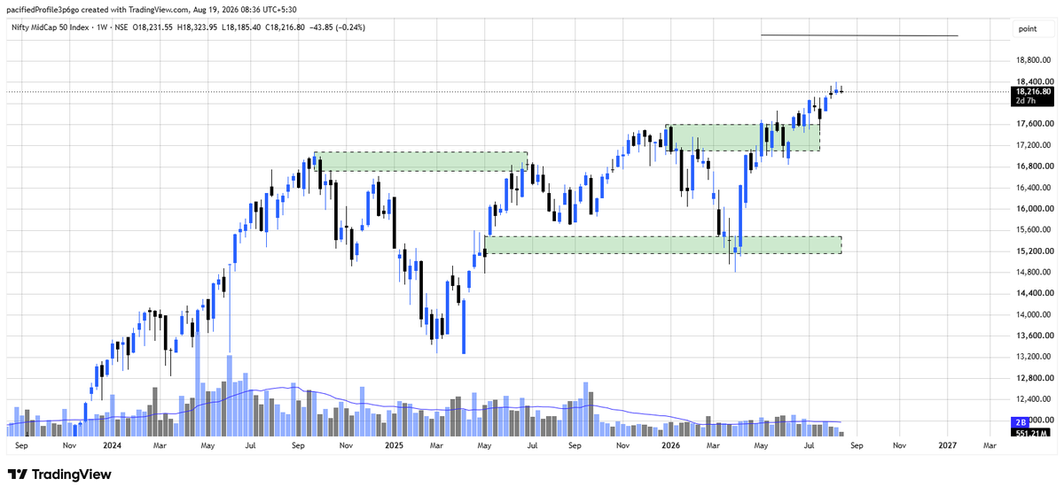Click the Nifty MidCap 50 Index symbol title
This screenshot has width=1064, height=494.
[x=51, y=27]
